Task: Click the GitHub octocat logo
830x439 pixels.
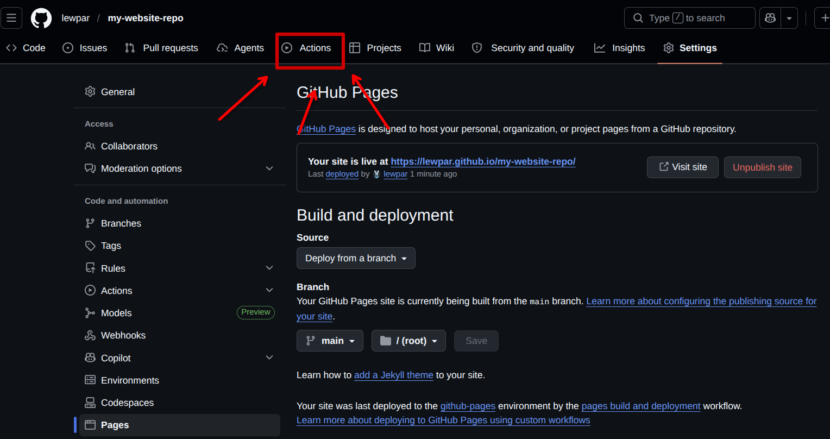Action: pos(41,18)
